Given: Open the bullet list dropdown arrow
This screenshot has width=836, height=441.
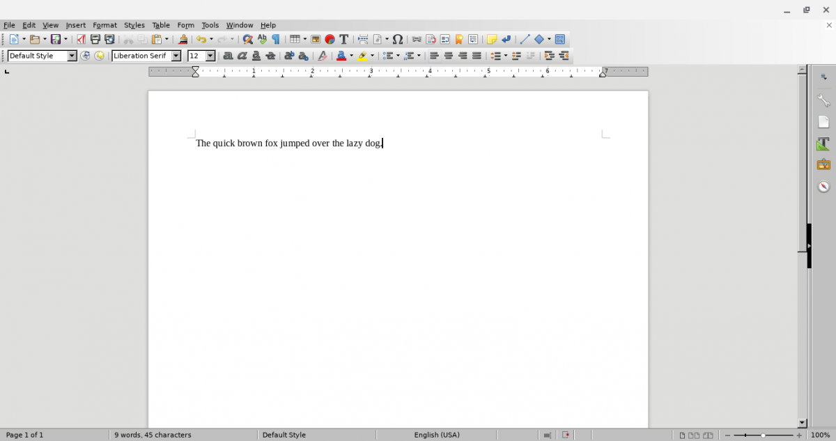Looking at the screenshot, I should (398, 56).
